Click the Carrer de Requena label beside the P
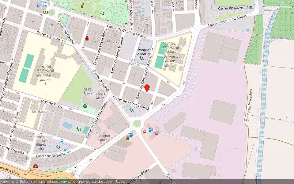 51,155
